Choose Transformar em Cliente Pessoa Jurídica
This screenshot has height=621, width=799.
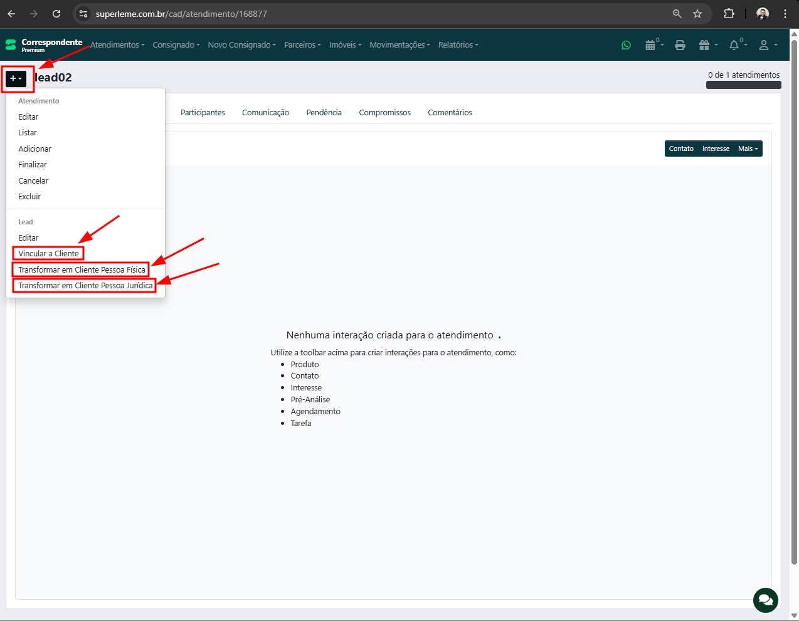coord(85,286)
